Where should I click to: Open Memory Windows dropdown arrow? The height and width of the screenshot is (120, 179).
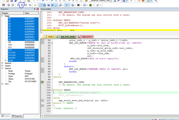(x=69, y=5)
